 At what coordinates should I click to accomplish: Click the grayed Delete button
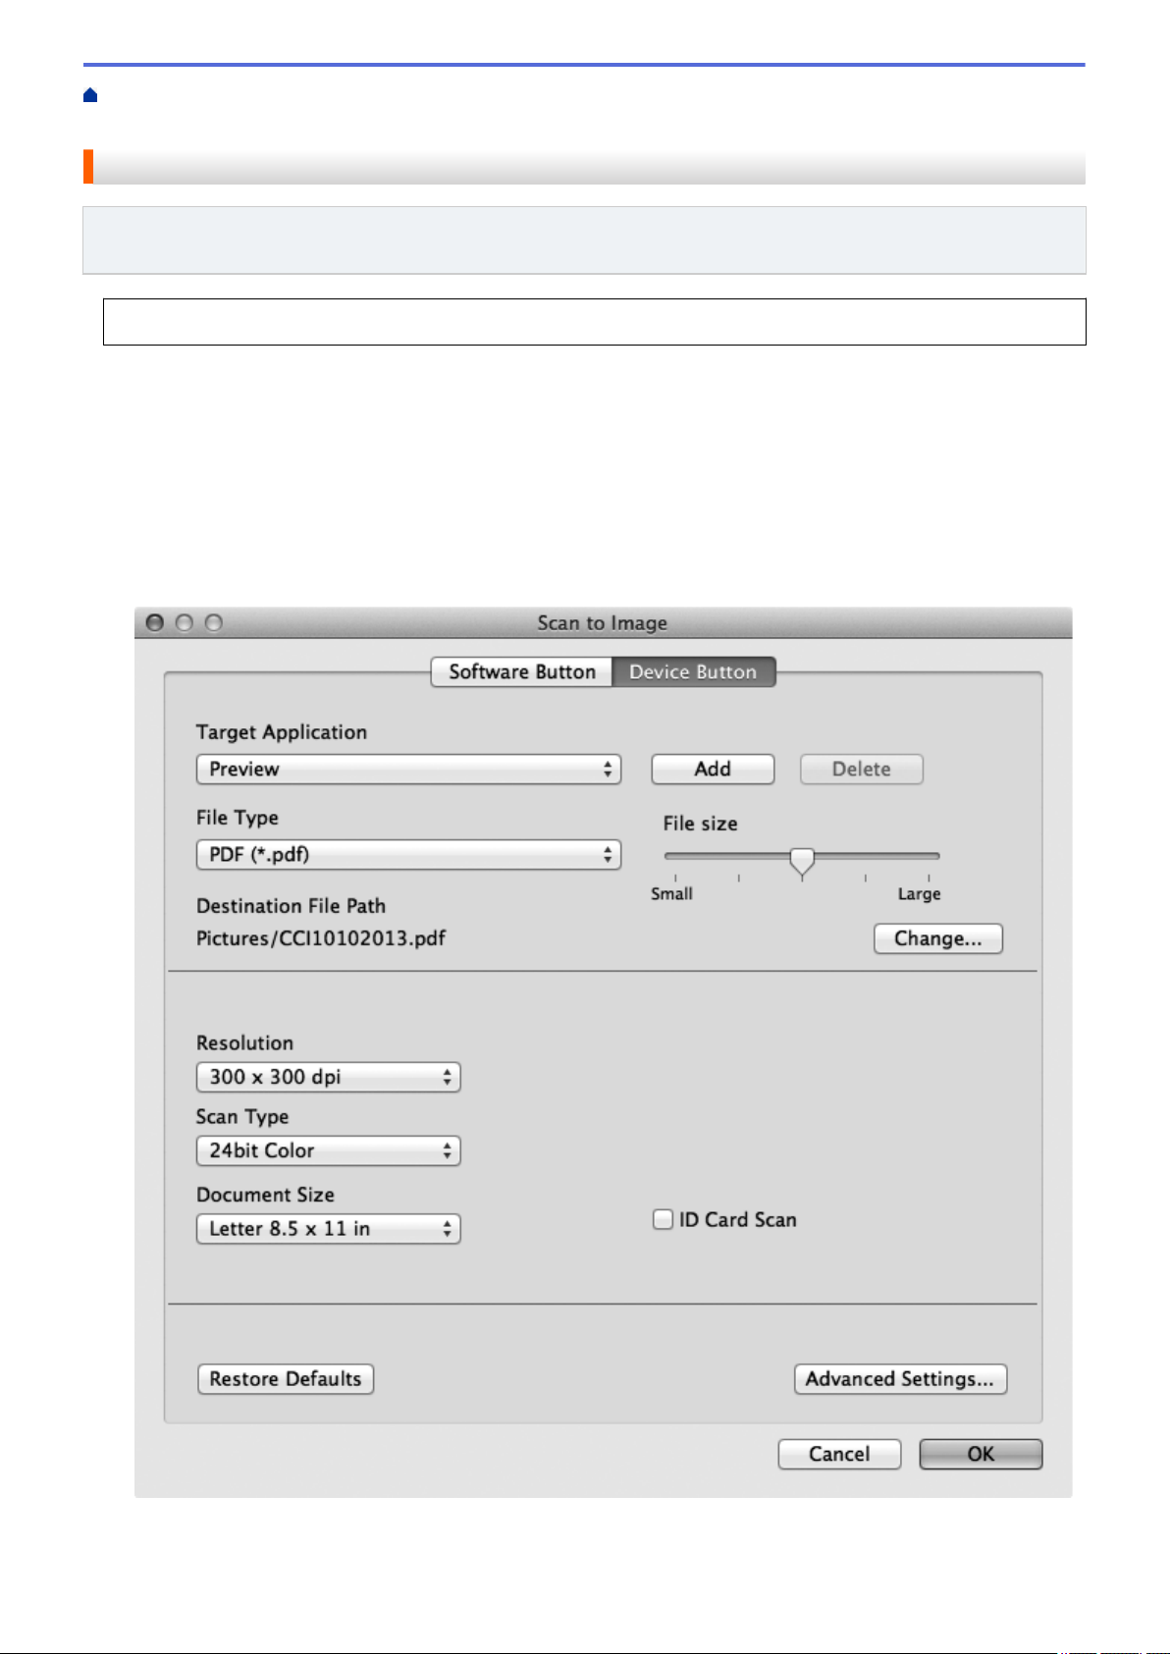pos(862,769)
